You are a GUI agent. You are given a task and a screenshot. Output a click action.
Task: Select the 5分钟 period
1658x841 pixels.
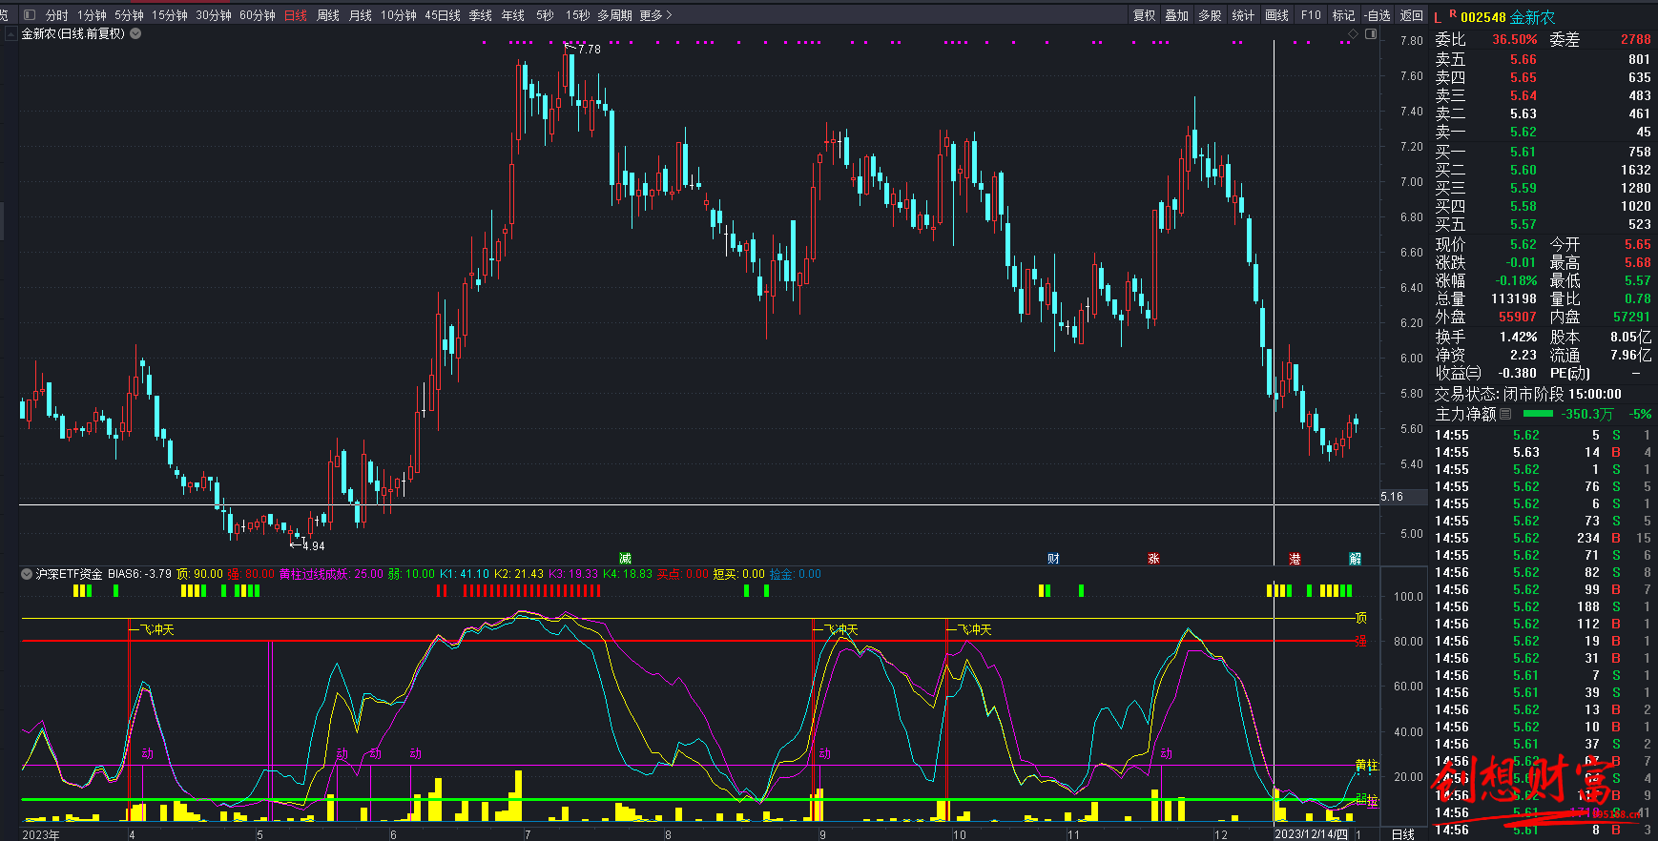pos(129,15)
